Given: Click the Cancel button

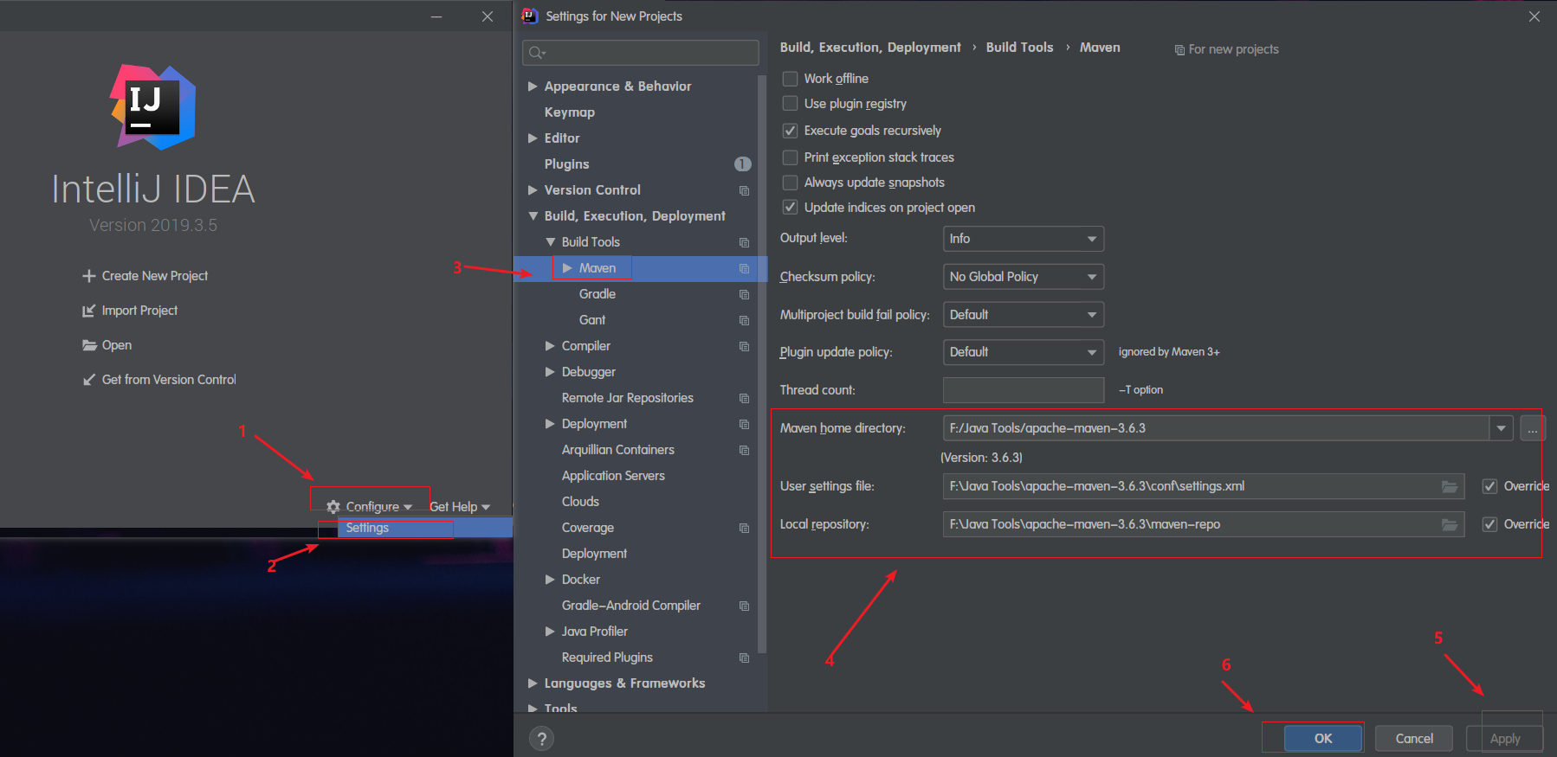Looking at the screenshot, I should tap(1414, 739).
